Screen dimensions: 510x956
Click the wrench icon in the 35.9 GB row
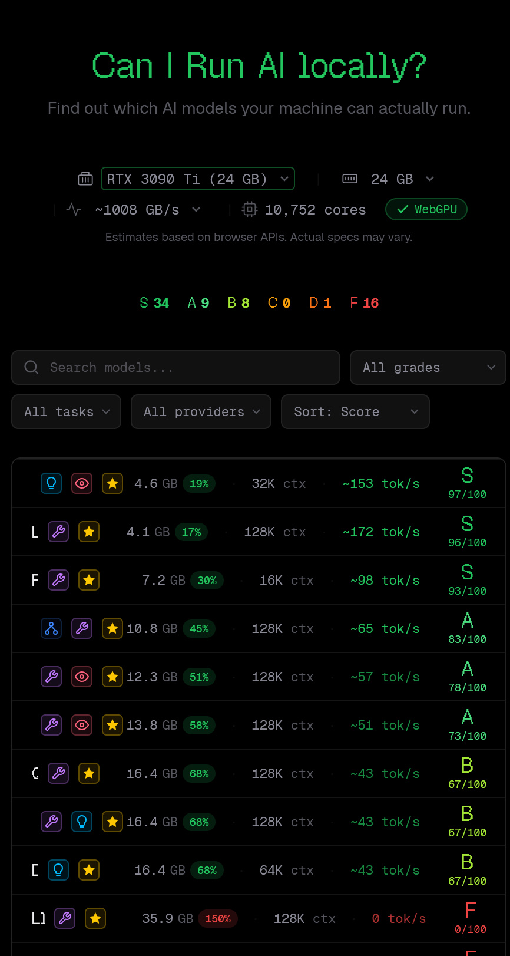click(x=65, y=919)
